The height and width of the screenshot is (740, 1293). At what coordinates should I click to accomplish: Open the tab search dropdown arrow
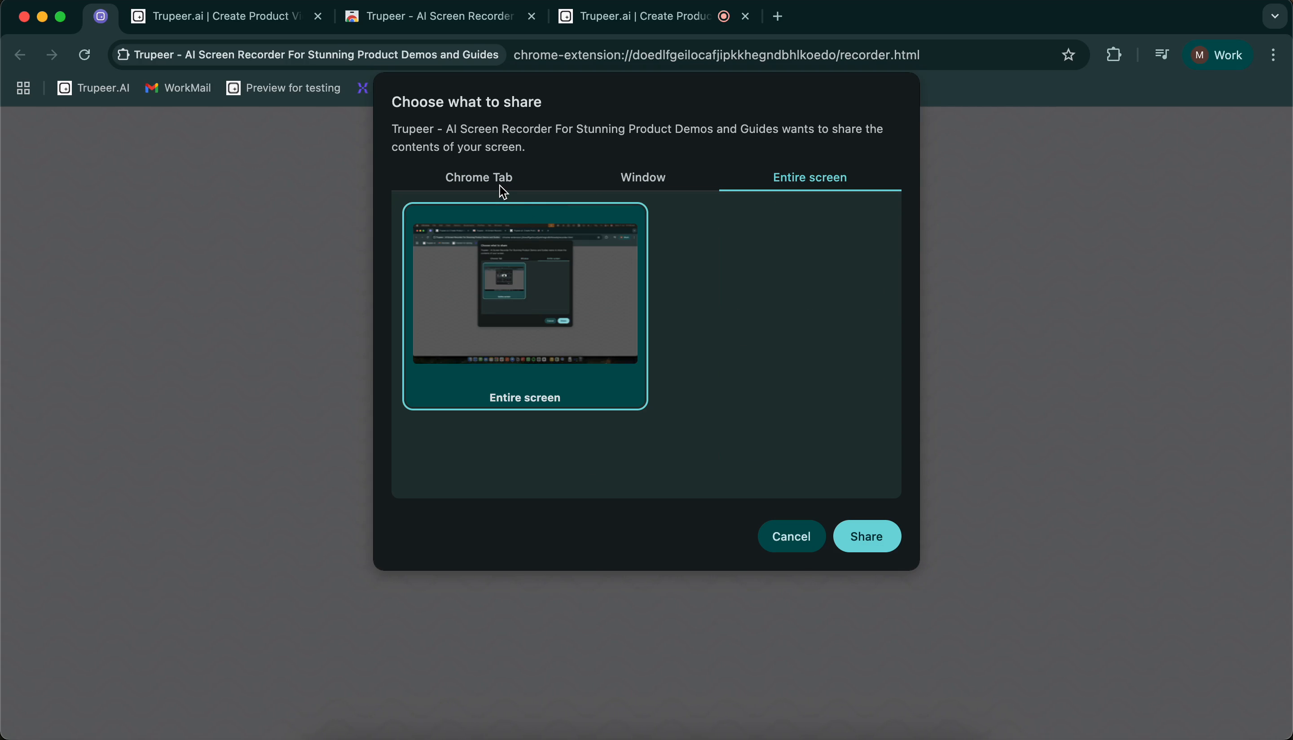(1274, 16)
